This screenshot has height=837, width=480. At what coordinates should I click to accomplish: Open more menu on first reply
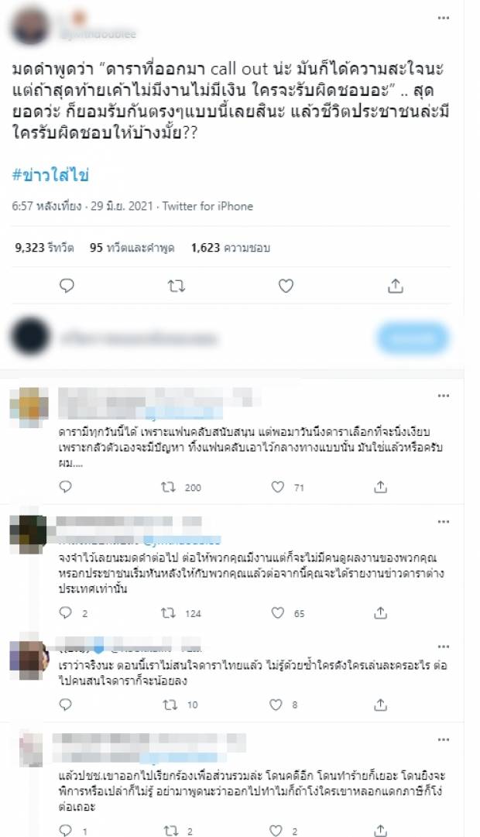pos(443,396)
